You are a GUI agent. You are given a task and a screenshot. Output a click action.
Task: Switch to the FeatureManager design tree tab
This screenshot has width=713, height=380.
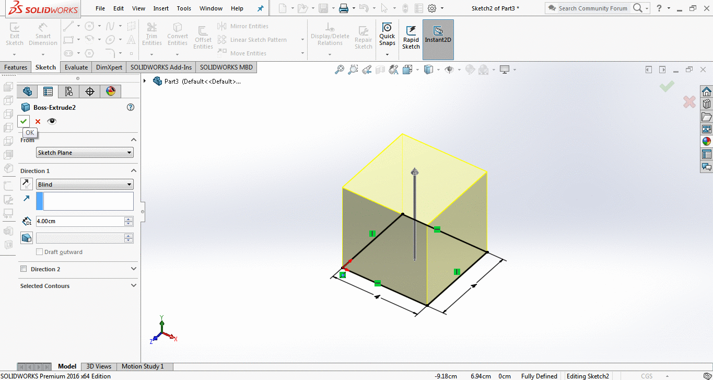[x=27, y=91]
